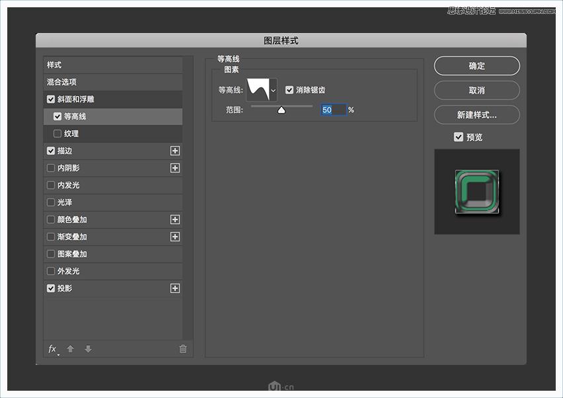The image size is (563, 398).
Task: Click the OK (确定) button
Action: coord(476,65)
